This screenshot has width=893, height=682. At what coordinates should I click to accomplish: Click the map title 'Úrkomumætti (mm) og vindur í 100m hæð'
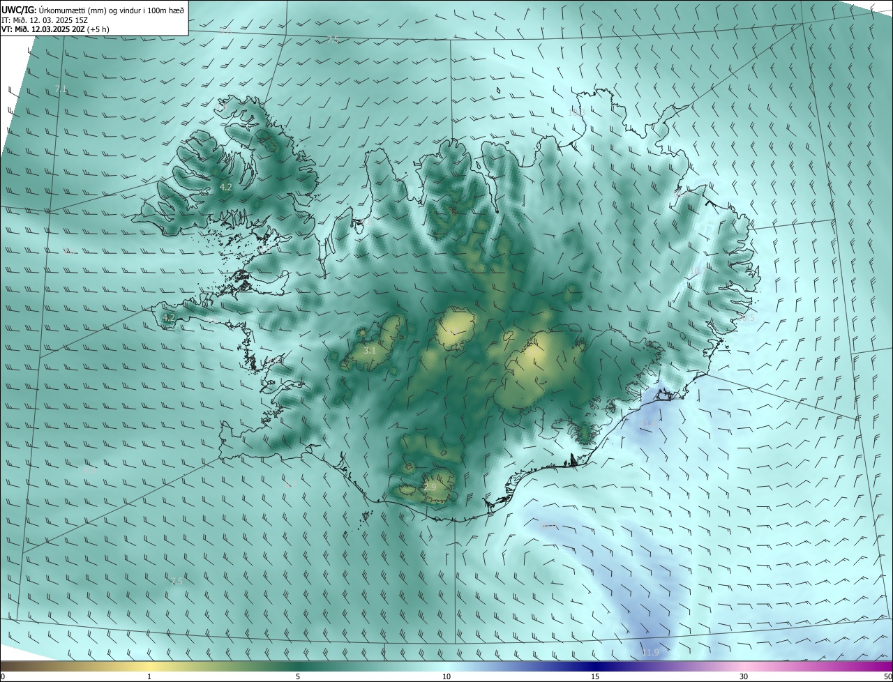112,10
